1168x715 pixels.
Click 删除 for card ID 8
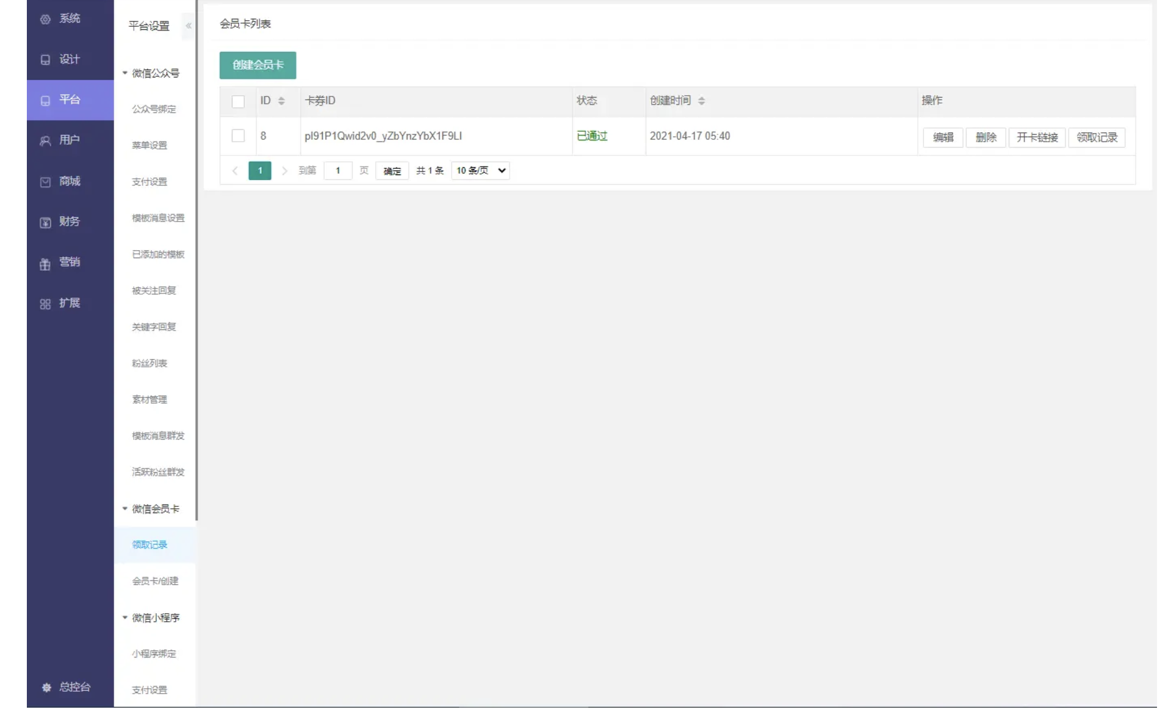click(986, 138)
